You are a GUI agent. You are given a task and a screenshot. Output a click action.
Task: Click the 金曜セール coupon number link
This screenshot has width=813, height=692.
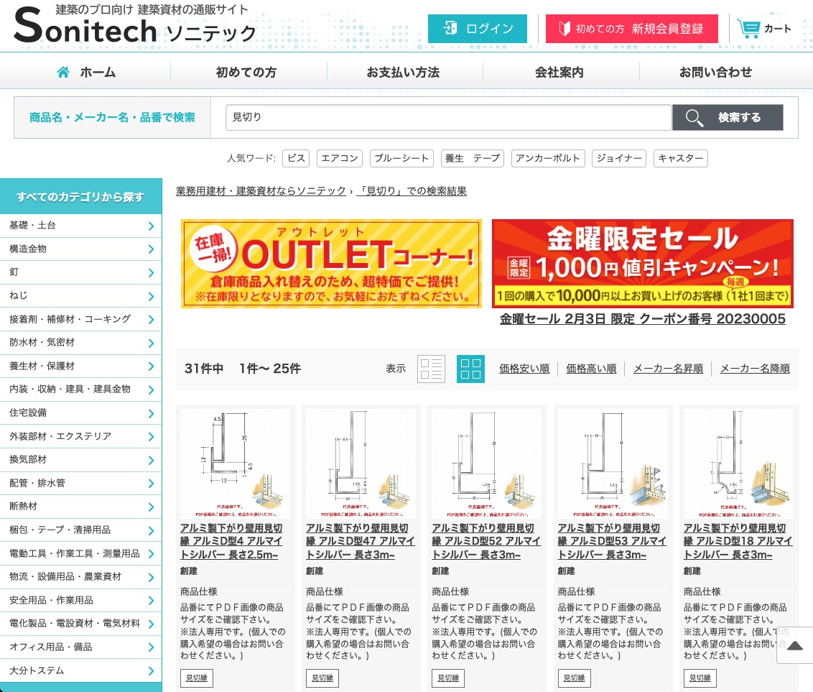[642, 319]
